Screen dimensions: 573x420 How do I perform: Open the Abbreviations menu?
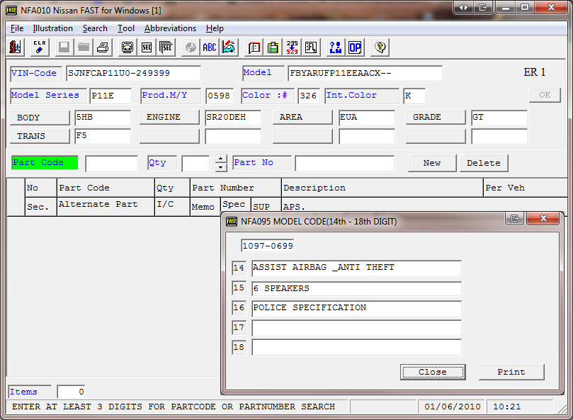170,28
